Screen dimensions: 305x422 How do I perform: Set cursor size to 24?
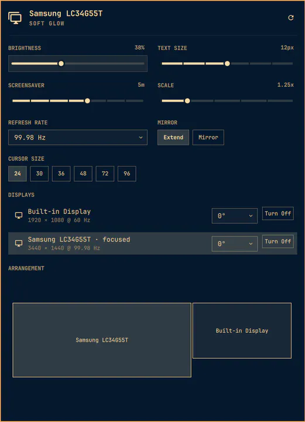(x=18, y=173)
